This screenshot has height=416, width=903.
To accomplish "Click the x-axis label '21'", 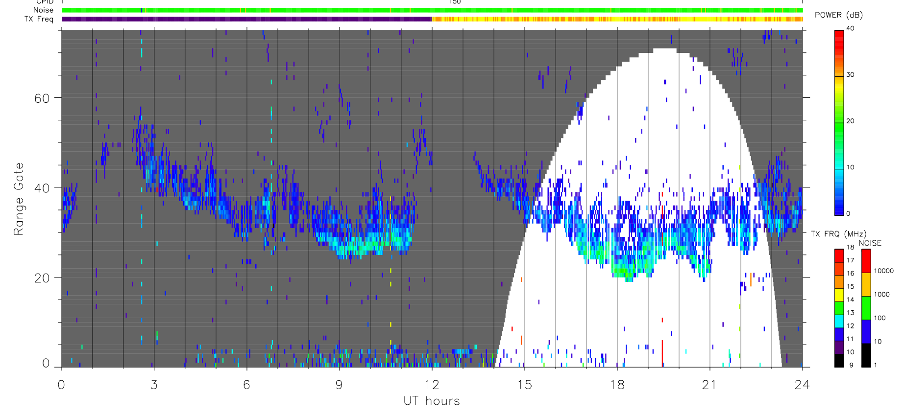I will pyautogui.click(x=709, y=385).
